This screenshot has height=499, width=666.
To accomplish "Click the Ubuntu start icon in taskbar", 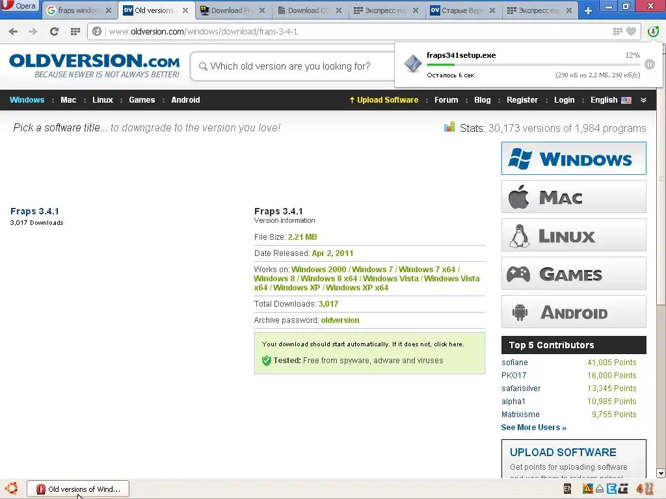I will click(12, 489).
